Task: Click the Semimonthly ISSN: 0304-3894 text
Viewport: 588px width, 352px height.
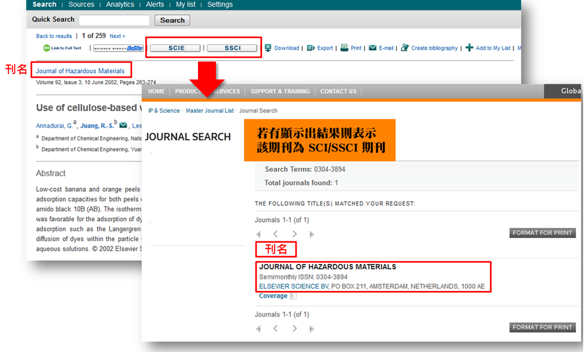Action: [303, 277]
